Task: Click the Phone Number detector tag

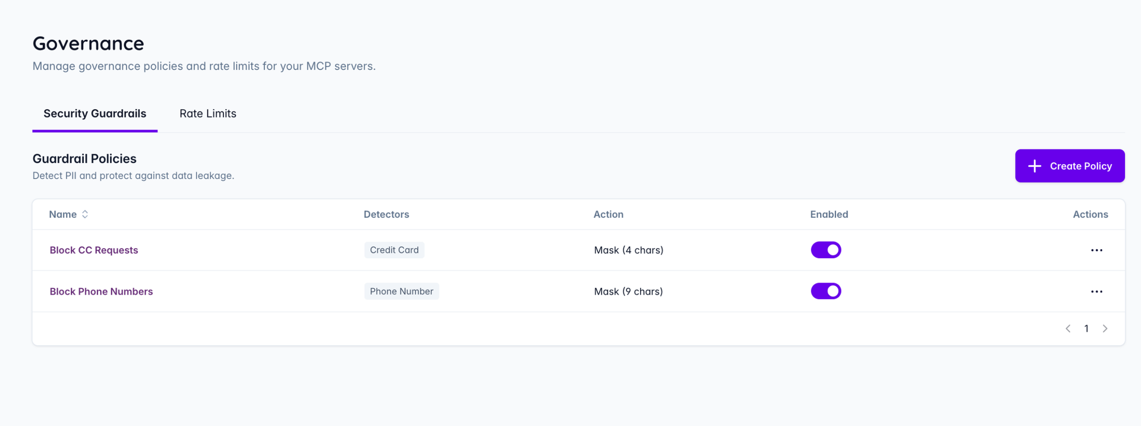Action: tap(402, 291)
